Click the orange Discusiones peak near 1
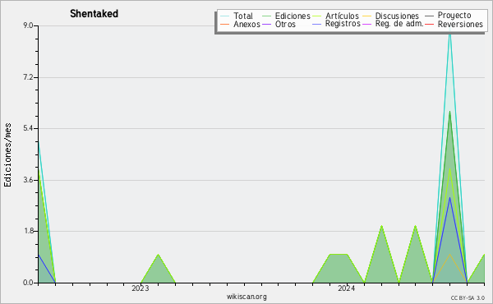Image resolution: width=493 pixels, height=304 pixels. coord(450,255)
